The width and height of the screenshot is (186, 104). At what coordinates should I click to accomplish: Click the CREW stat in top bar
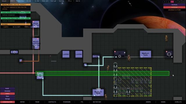point(12,1)
